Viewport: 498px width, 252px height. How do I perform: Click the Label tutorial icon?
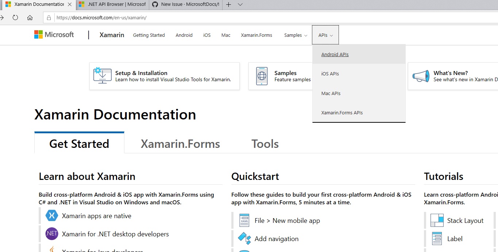(x=437, y=239)
